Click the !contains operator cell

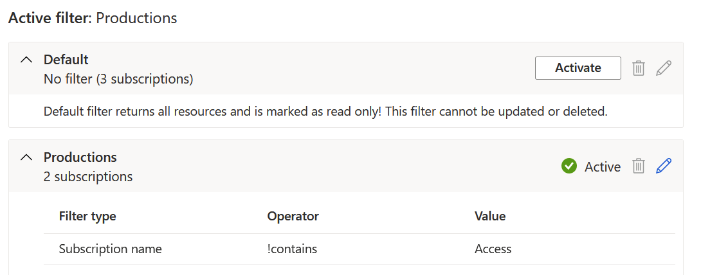point(292,249)
